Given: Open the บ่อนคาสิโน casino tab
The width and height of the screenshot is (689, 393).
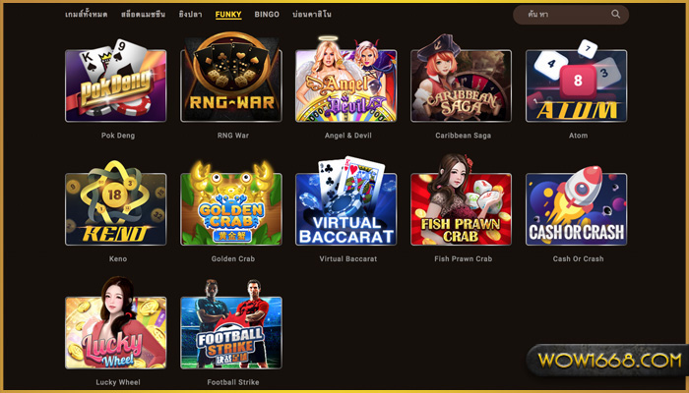Looking at the screenshot, I should coord(312,14).
